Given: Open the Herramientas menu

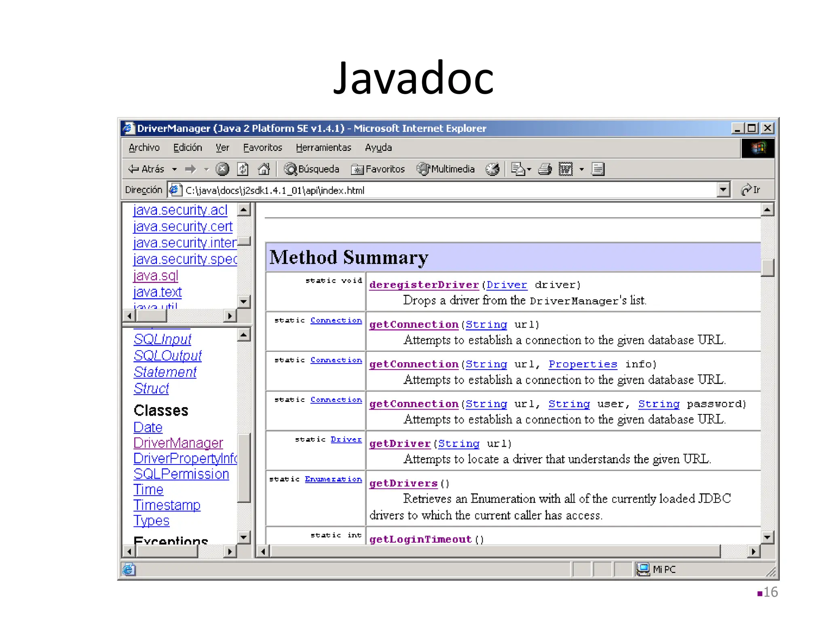Looking at the screenshot, I should (x=323, y=148).
